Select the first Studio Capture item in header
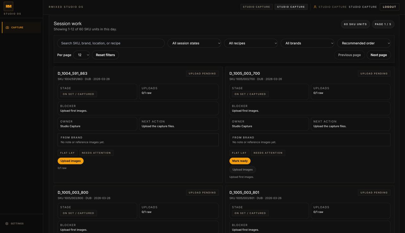405x233 pixels. pyautogui.click(x=256, y=6)
